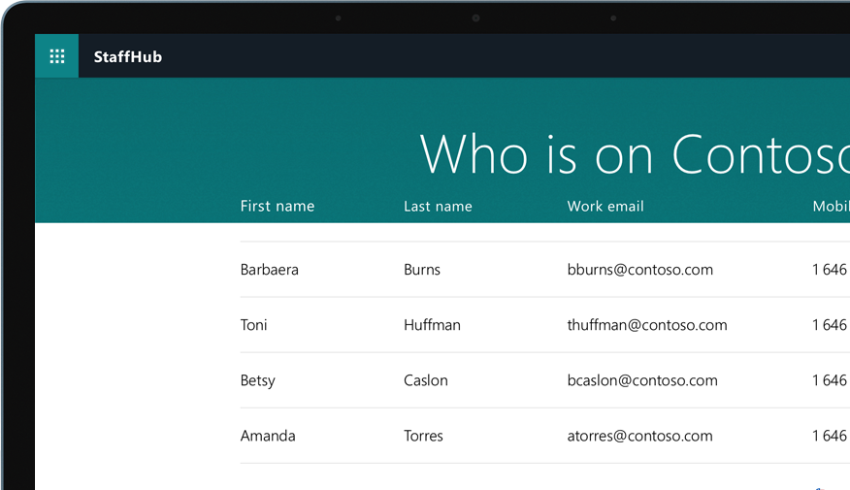Click email bburns@contoso.com
The width and height of the screenshot is (850, 490).
(639, 270)
